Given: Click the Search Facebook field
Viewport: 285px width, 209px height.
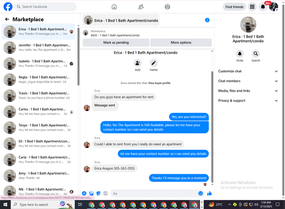Looking at the screenshot, I should [x=46, y=7].
